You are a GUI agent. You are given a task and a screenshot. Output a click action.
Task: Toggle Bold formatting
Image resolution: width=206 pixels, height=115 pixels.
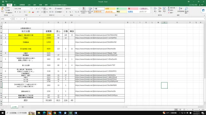click(x=15, y=12)
